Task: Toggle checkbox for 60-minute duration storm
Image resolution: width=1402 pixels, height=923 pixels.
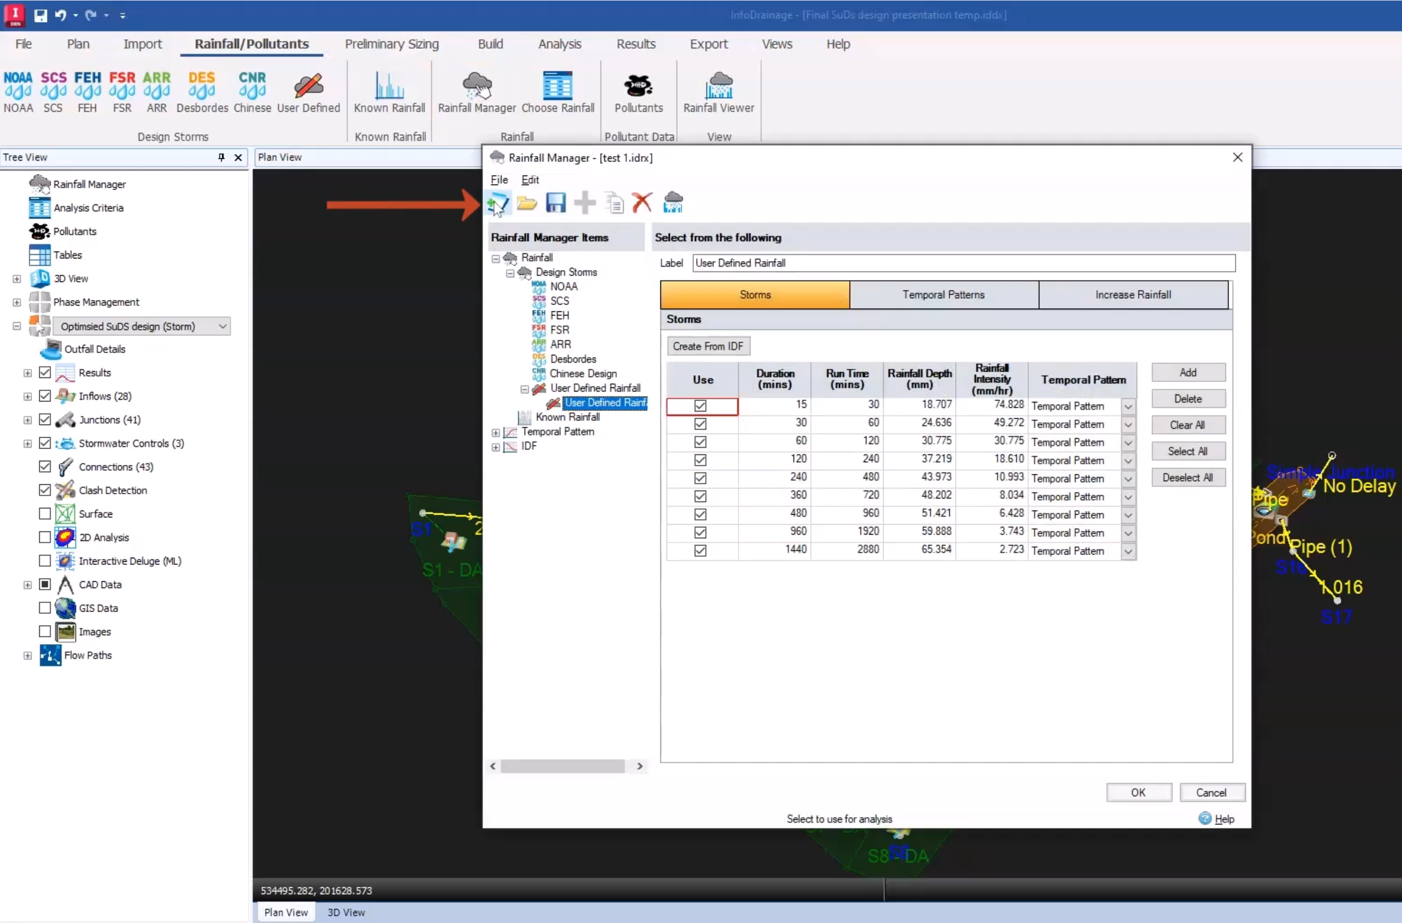Action: [x=701, y=441]
